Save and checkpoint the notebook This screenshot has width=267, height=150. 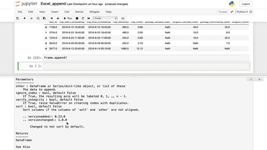(x=18, y=18)
